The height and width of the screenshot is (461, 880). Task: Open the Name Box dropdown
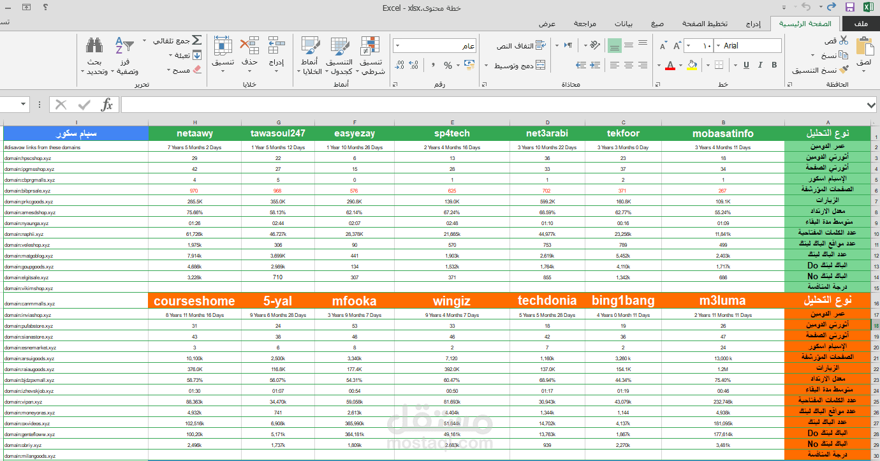24,105
